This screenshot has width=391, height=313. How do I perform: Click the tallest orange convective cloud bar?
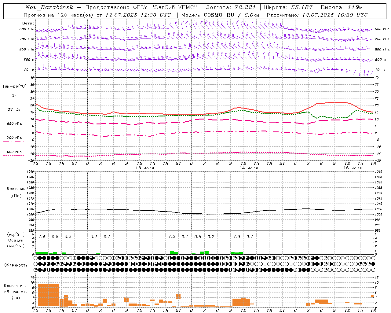49,295
